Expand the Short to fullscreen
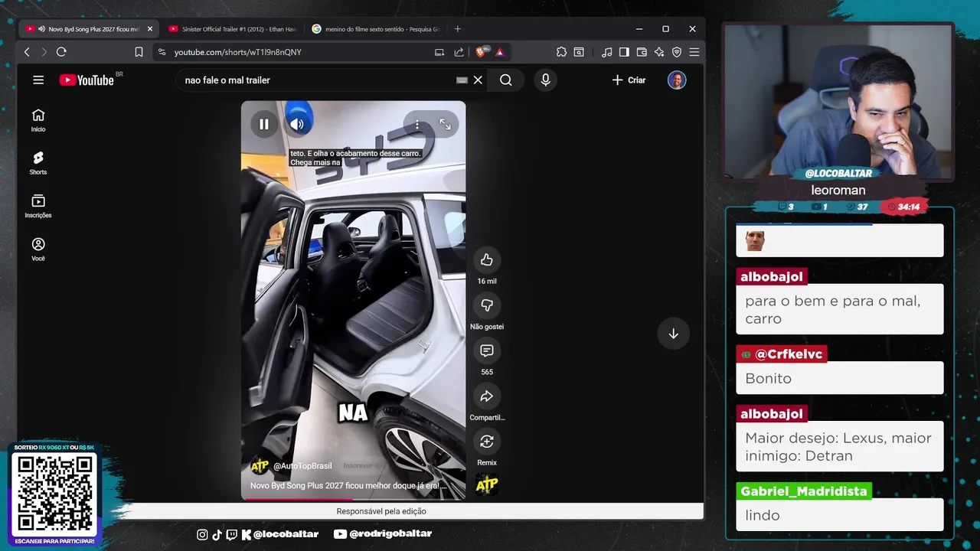This screenshot has height=551, width=980. click(445, 124)
